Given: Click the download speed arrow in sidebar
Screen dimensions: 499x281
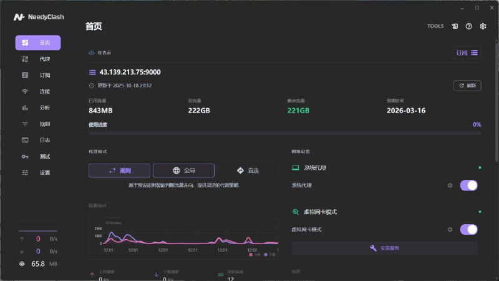Looking at the screenshot, I should pos(22,252).
